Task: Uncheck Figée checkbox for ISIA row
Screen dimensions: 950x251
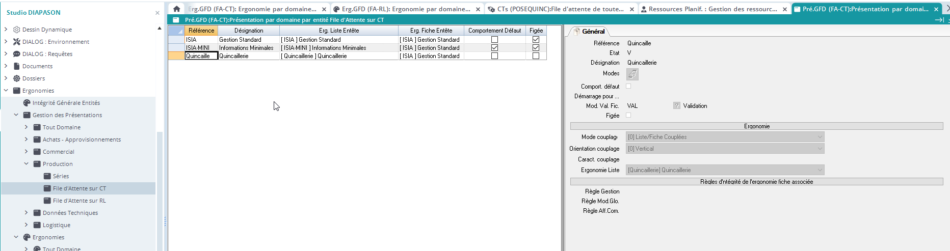Action: point(536,40)
